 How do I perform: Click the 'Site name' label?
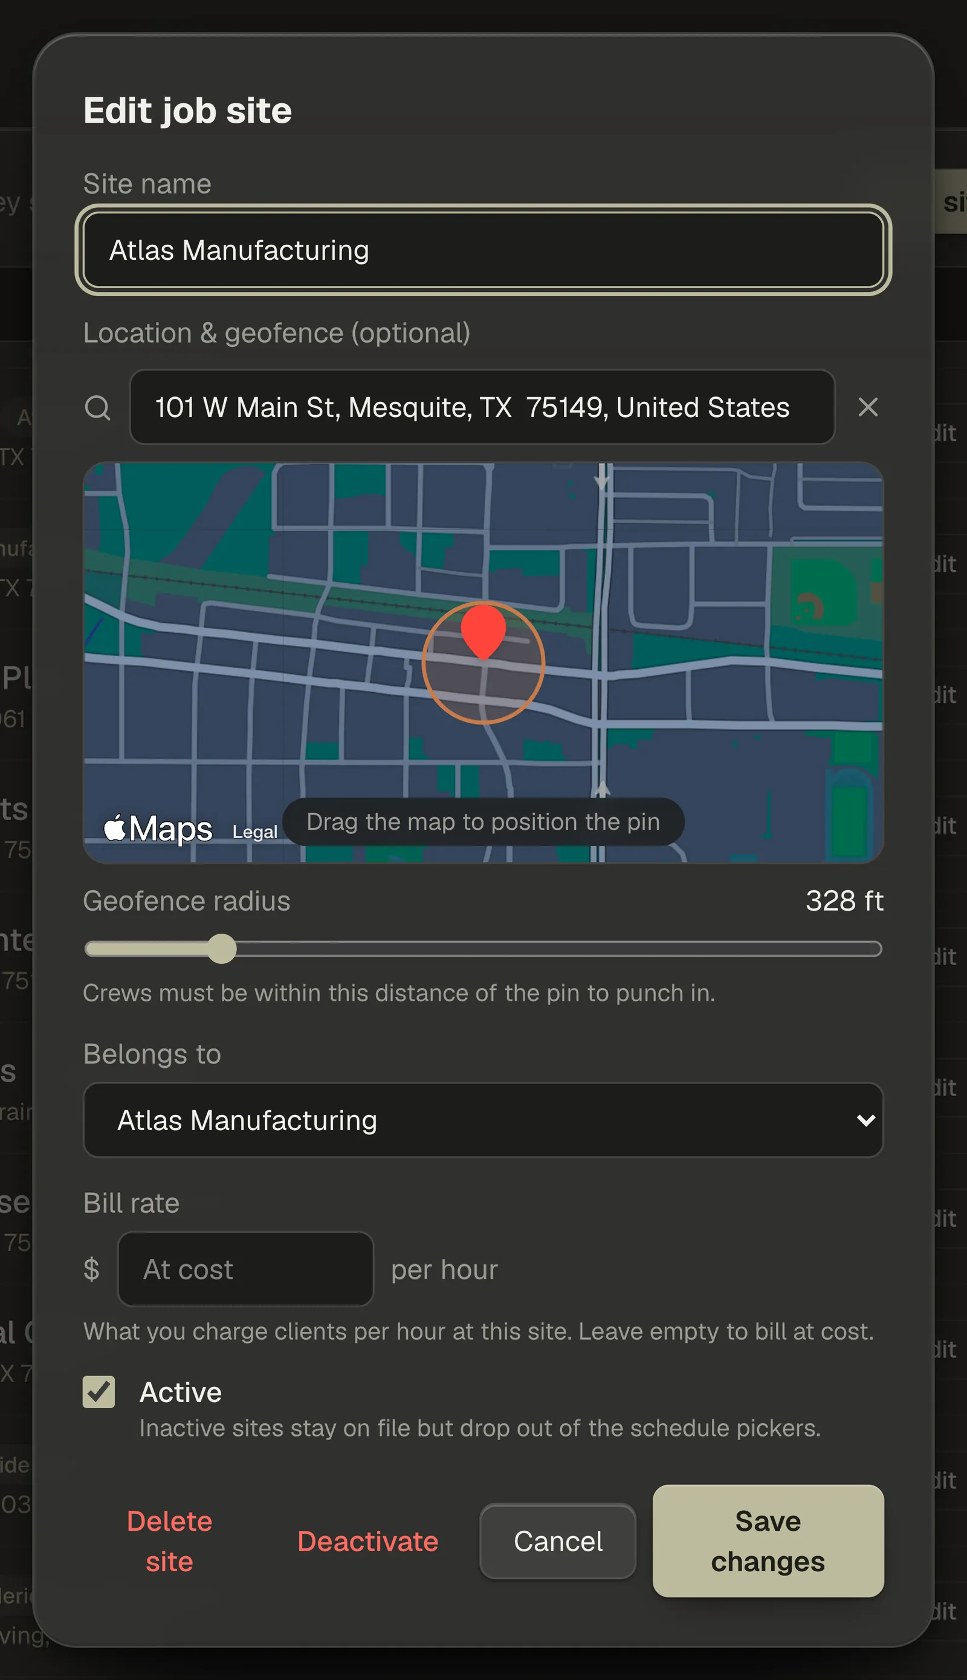147,184
